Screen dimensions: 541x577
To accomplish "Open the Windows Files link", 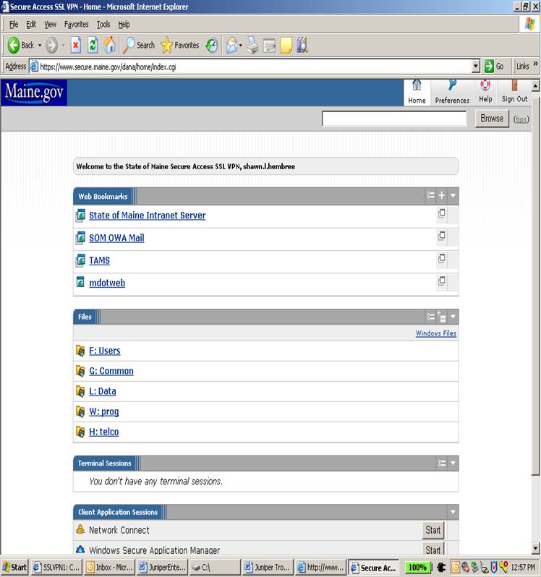I will [435, 333].
